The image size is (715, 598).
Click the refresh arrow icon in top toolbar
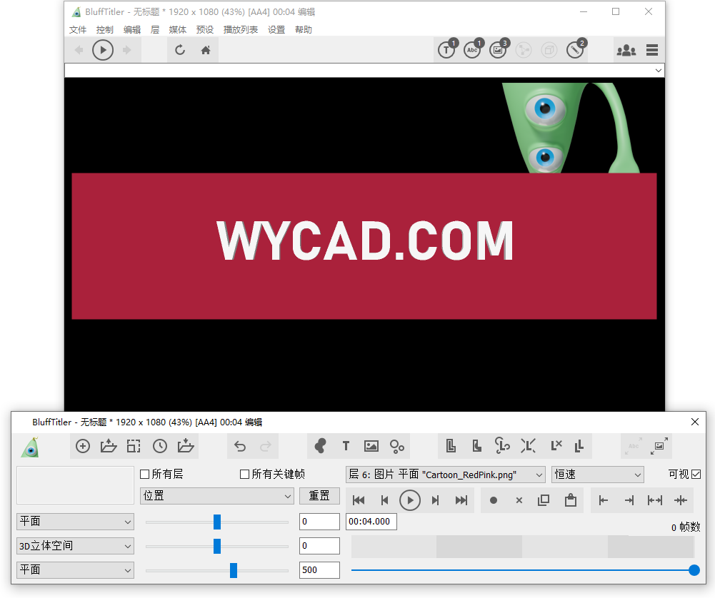[180, 50]
